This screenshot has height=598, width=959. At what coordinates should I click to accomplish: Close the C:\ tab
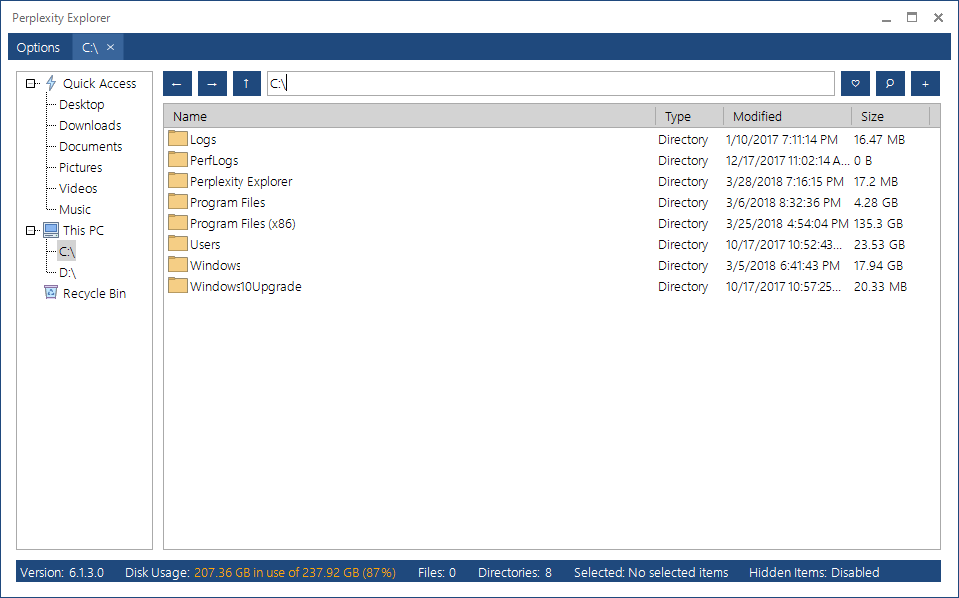tap(110, 47)
